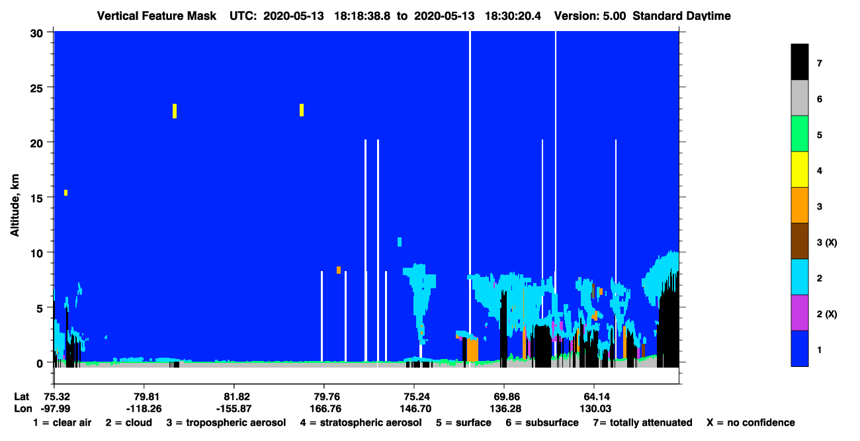
Task: Click the longitude value -97.99
Action: pos(56,409)
